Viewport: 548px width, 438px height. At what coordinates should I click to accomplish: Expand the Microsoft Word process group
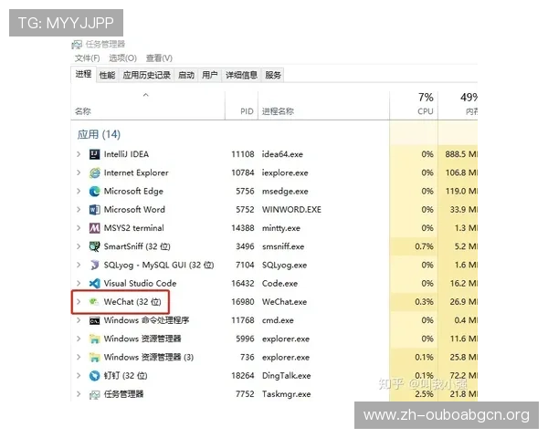[x=79, y=210]
